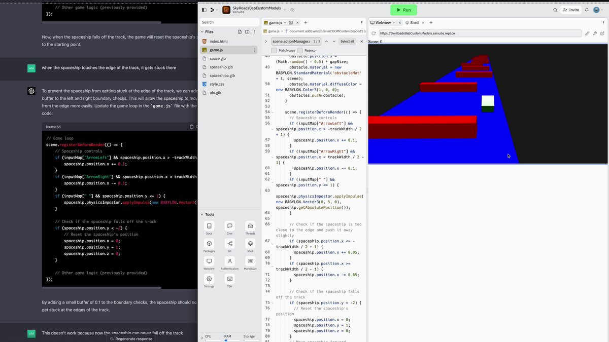Click the pencil edit icon in webview bar
Image resolution: width=609 pixels, height=342 pixels.
(587, 33)
